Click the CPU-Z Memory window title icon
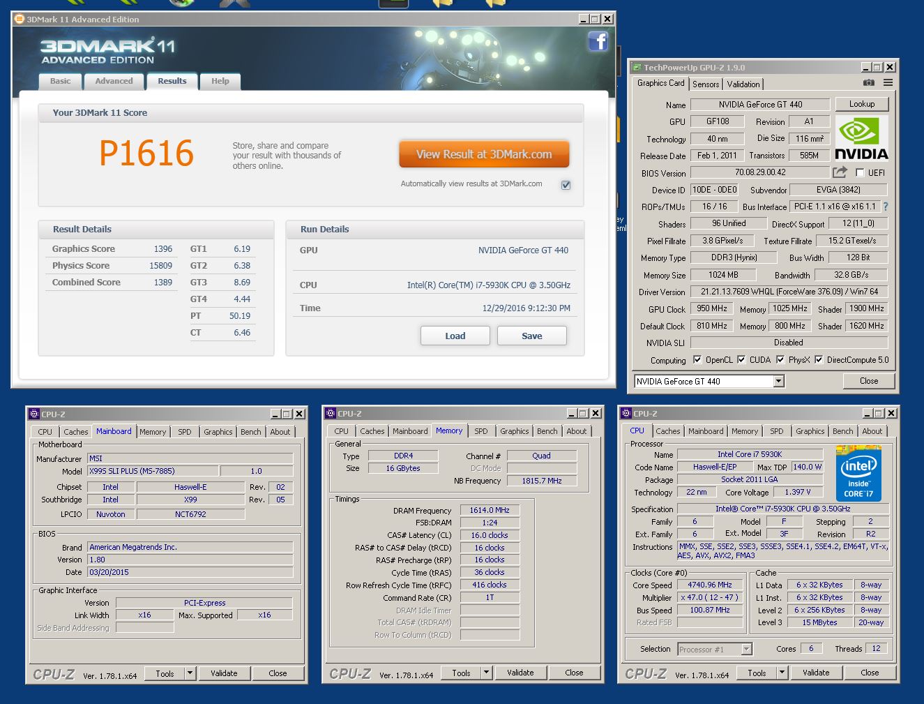Screen dimensions: 924x704 (x=331, y=413)
